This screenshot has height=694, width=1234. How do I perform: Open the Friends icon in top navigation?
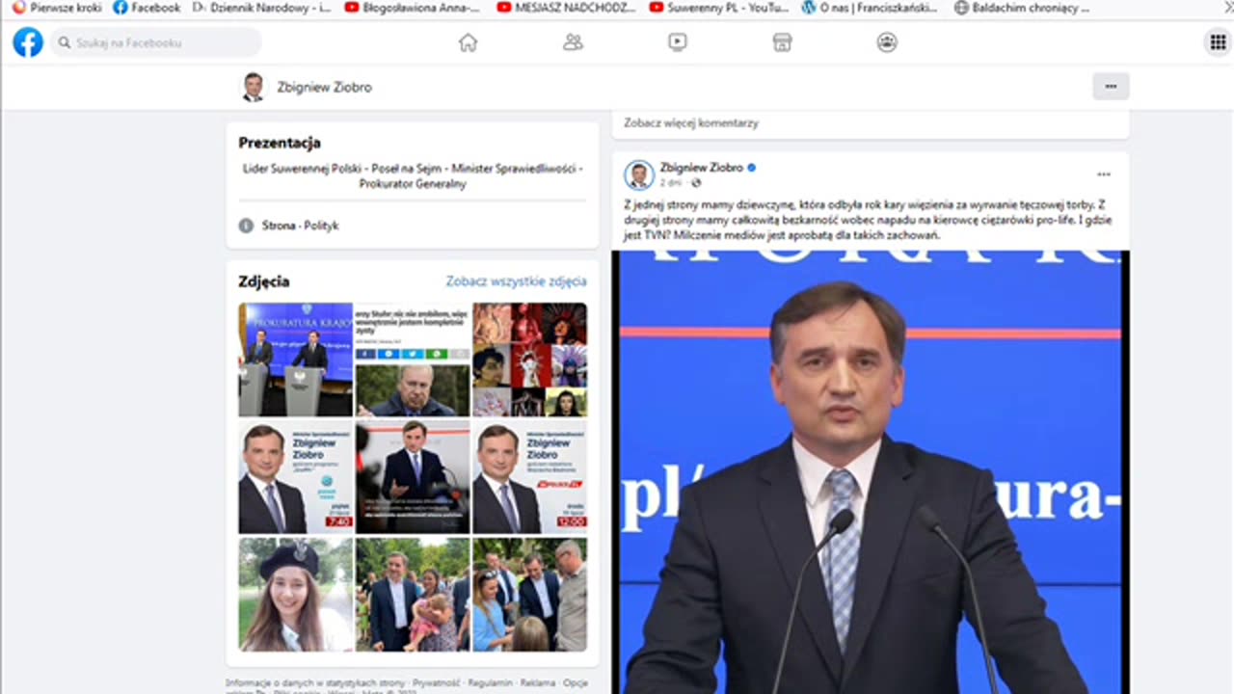pyautogui.click(x=573, y=42)
